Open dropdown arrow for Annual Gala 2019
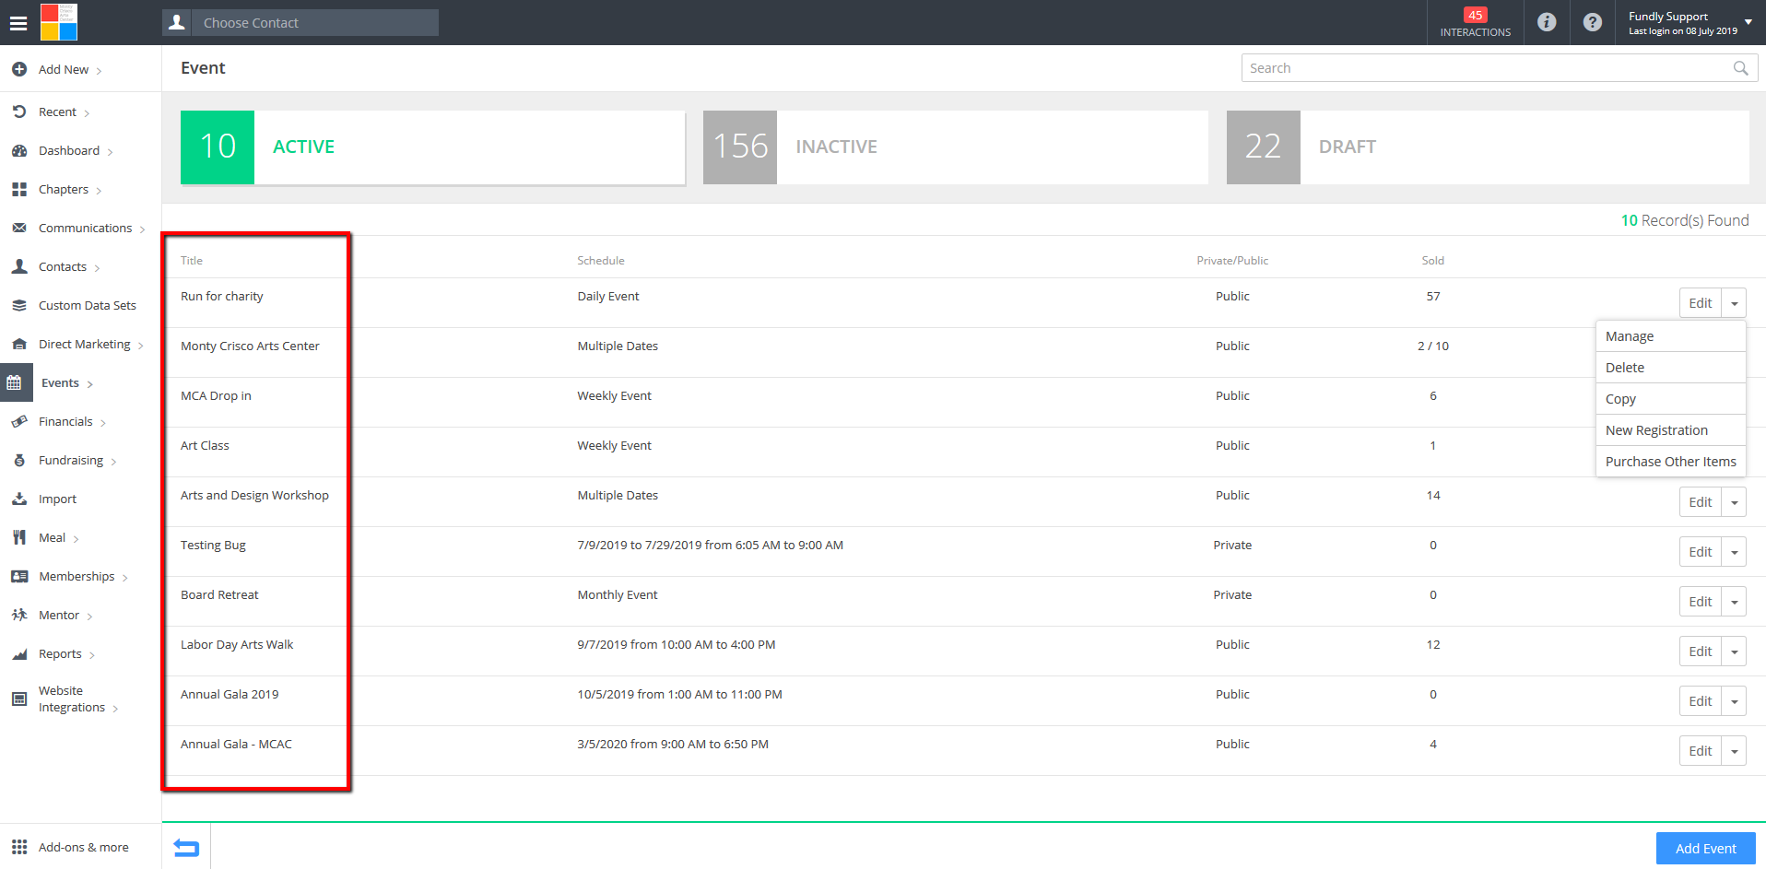The image size is (1766, 869). [x=1734, y=701]
